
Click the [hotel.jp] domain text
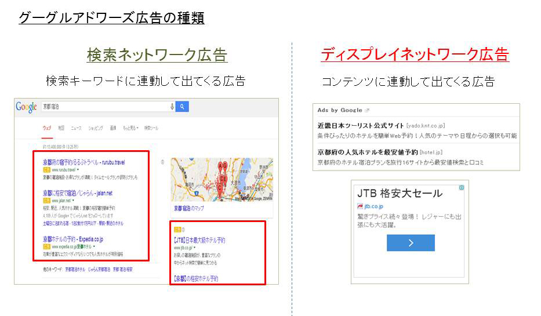[x=431, y=152]
